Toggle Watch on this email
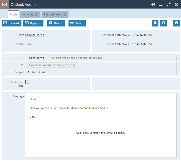 (x=77, y=23)
